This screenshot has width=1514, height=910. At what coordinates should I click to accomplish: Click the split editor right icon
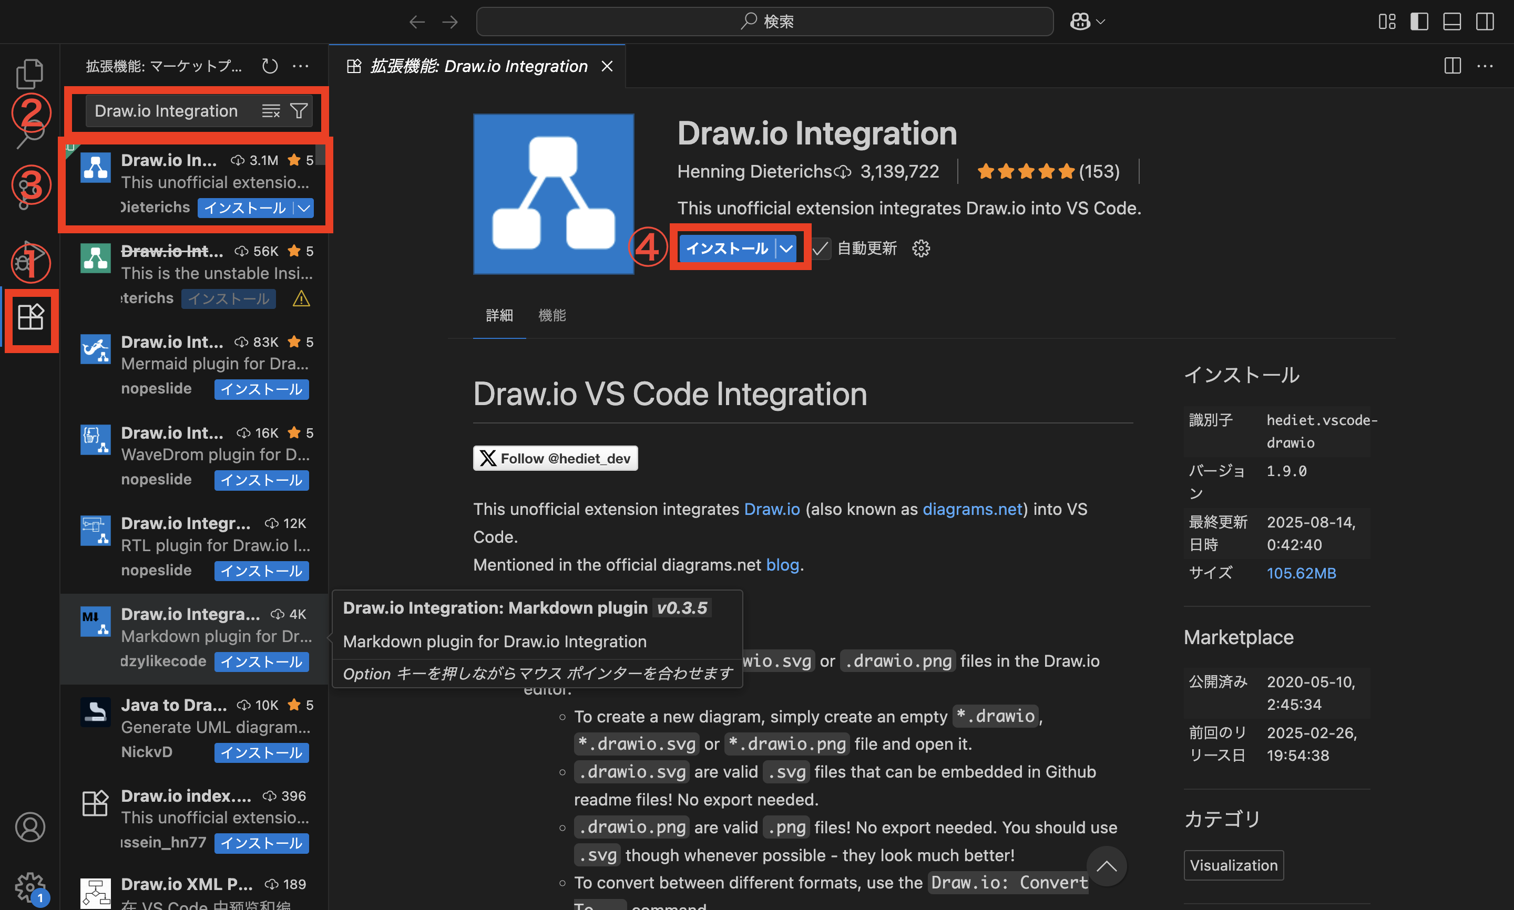[1452, 66]
